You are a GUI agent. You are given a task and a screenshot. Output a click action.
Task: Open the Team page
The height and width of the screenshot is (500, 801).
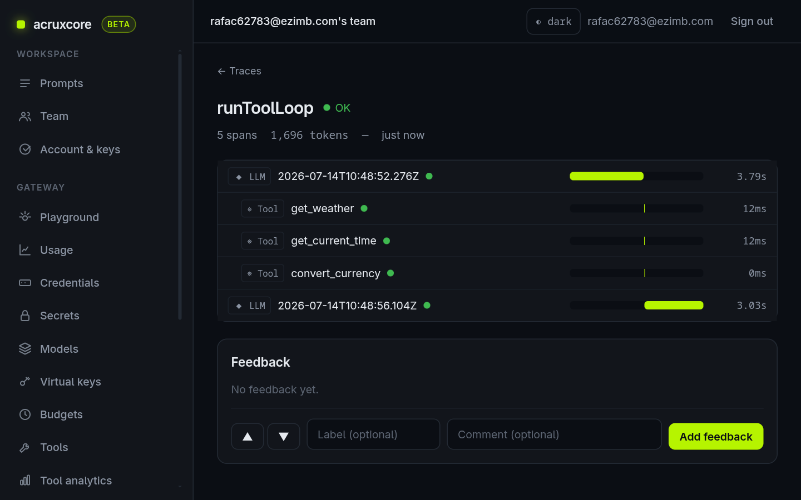click(54, 116)
